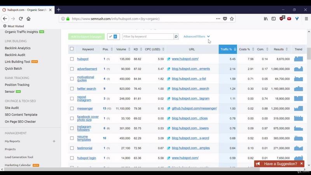Open Most Visited bookmarks folder
Screen dimensions: 311x175
(14, 26)
